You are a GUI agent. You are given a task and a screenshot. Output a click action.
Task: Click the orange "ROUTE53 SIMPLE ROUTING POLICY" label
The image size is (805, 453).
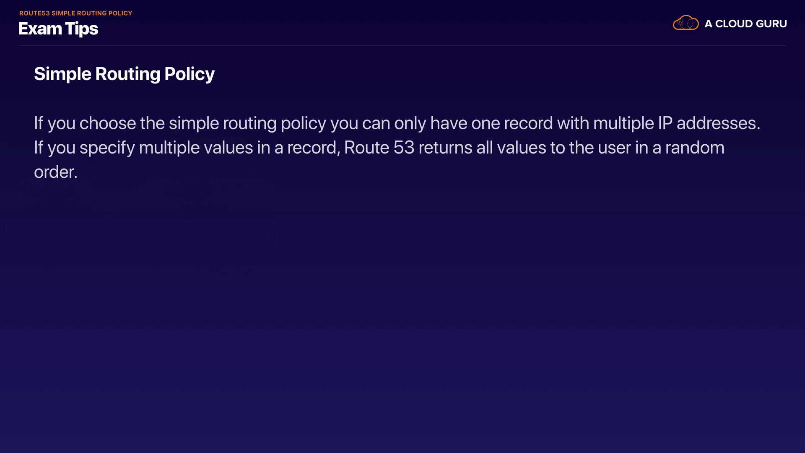[75, 13]
